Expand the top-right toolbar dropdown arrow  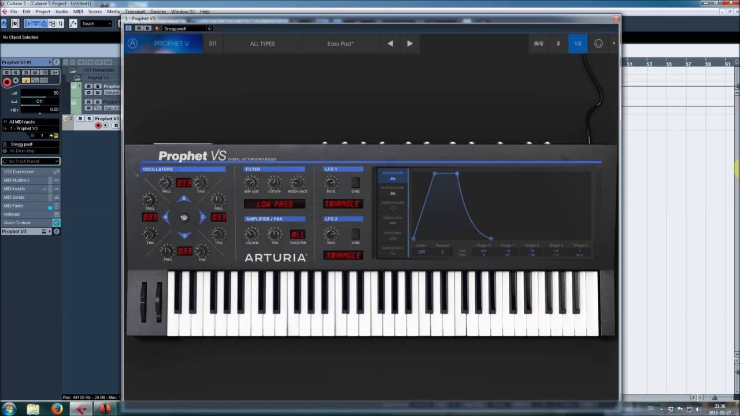click(613, 43)
